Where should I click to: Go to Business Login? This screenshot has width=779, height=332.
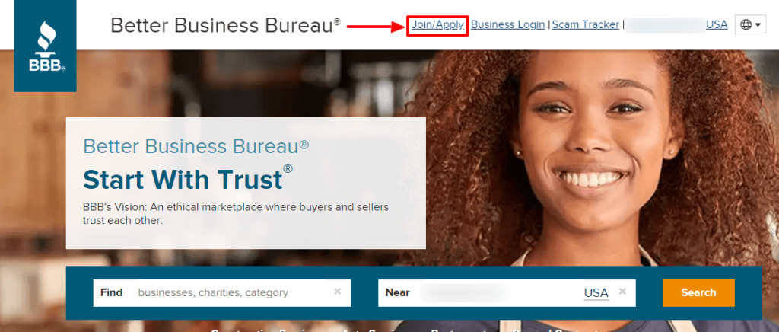[x=507, y=24]
